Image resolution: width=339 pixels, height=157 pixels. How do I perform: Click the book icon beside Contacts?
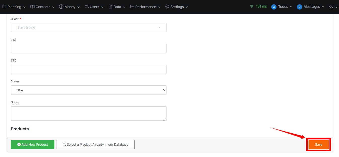pos(32,7)
